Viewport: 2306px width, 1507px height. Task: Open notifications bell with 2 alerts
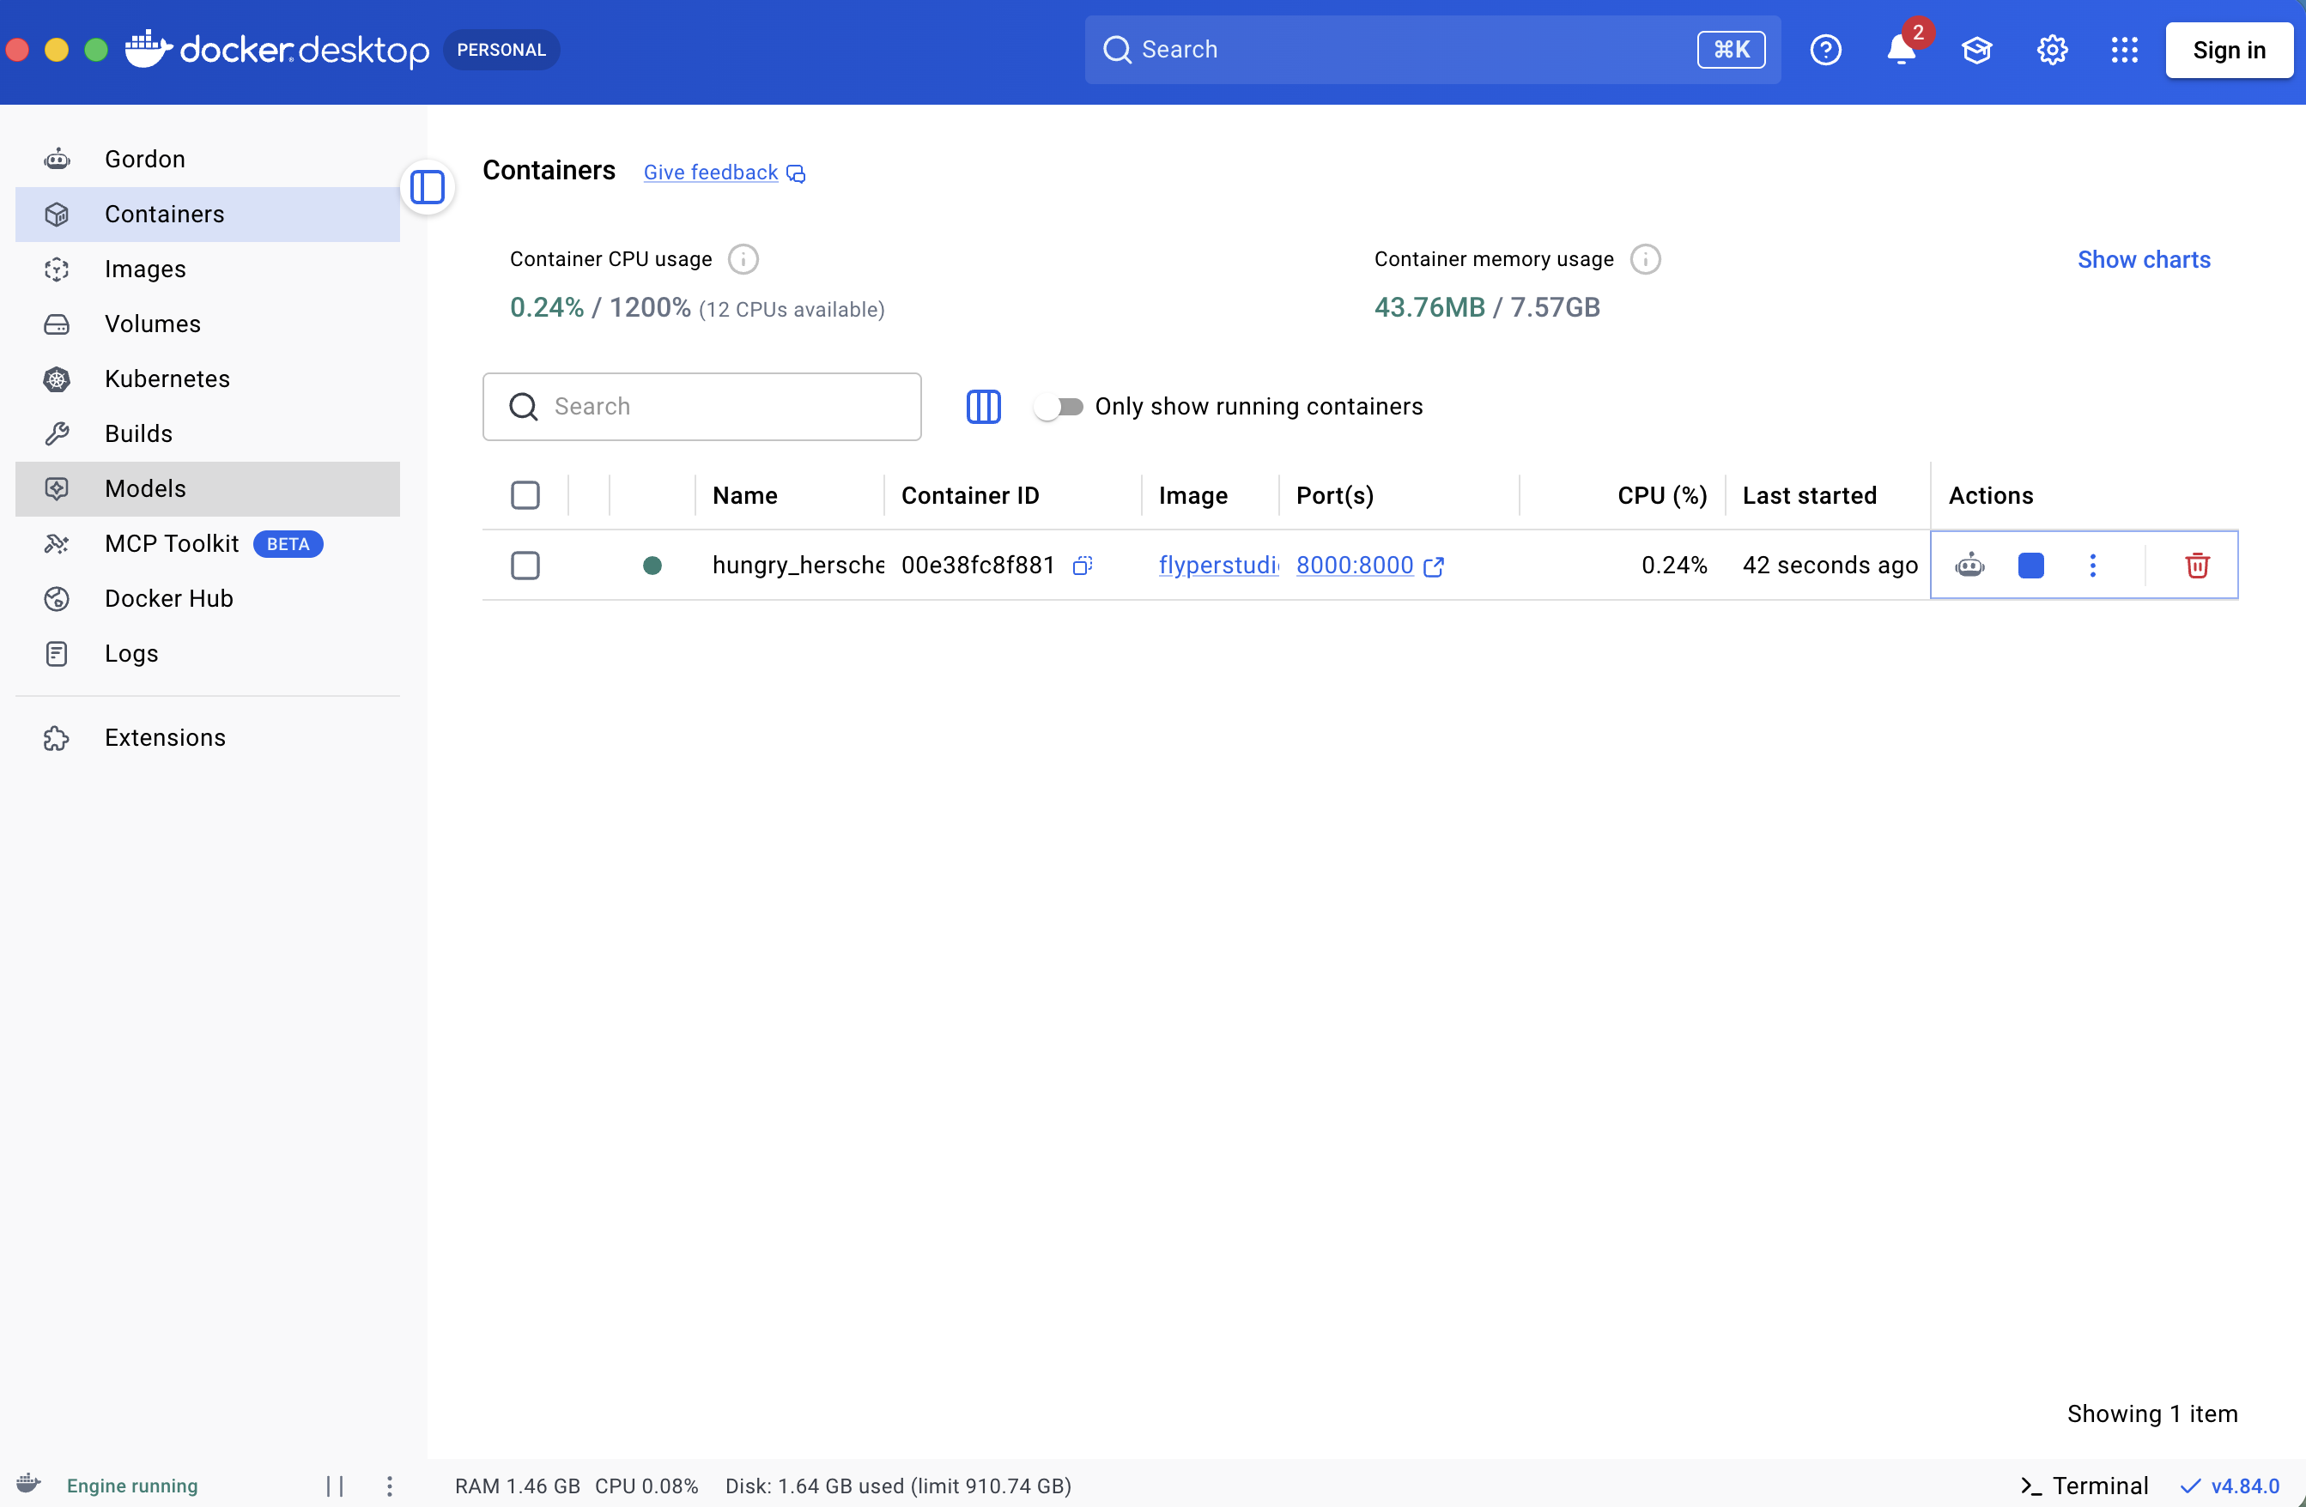pyautogui.click(x=1902, y=50)
